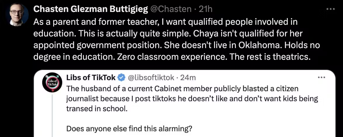
Task: Open the Chasten Glezman Buttigieg display name
Action: point(91,9)
